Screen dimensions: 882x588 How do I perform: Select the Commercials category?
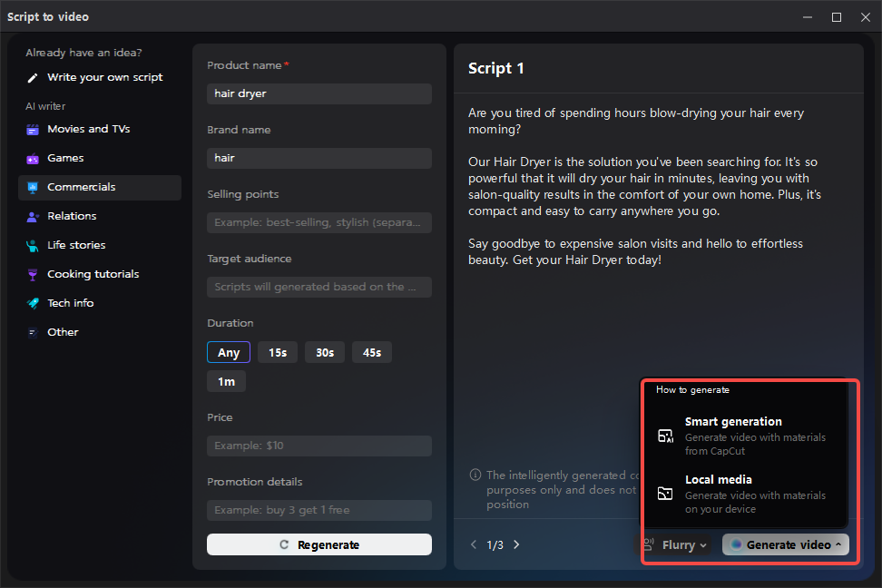click(100, 187)
